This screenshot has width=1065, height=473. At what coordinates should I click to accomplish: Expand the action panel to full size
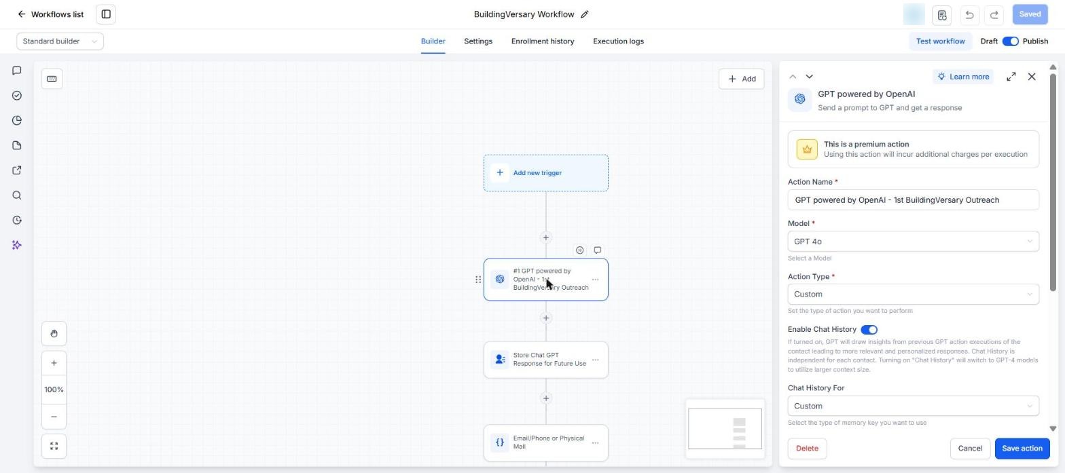[x=1011, y=77]
